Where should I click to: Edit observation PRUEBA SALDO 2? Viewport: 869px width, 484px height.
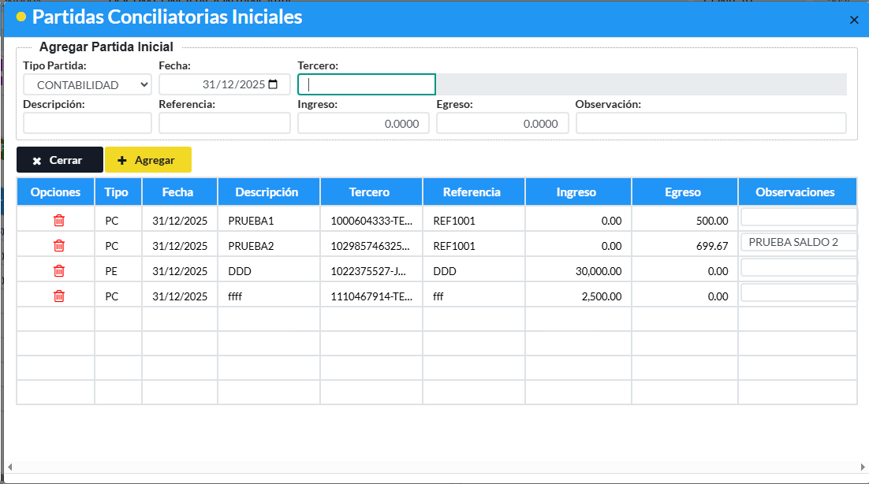799,242
